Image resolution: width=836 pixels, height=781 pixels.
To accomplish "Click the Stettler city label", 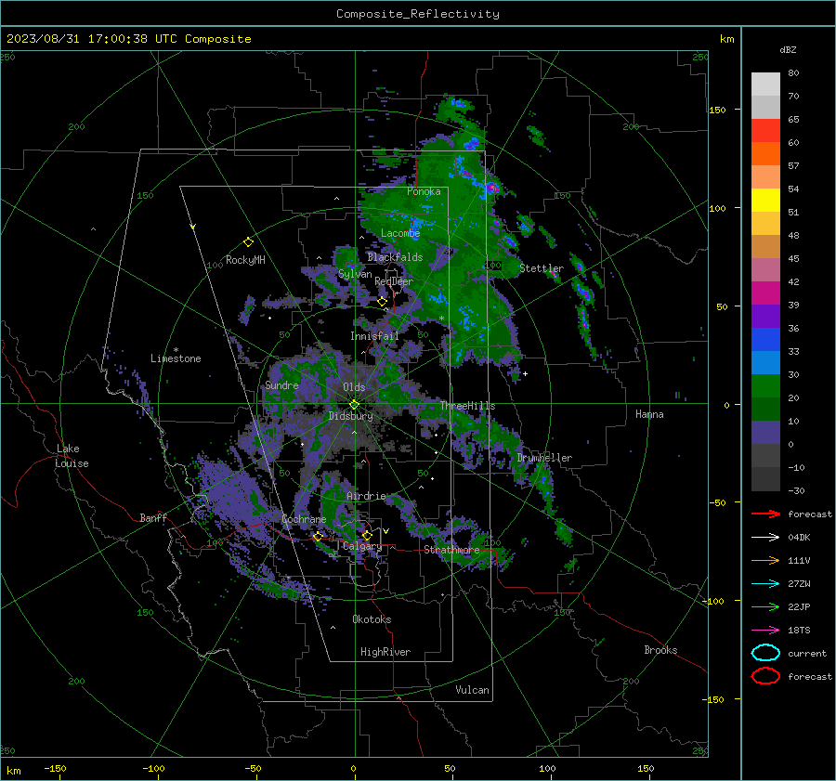I will (x=542, y=268).
